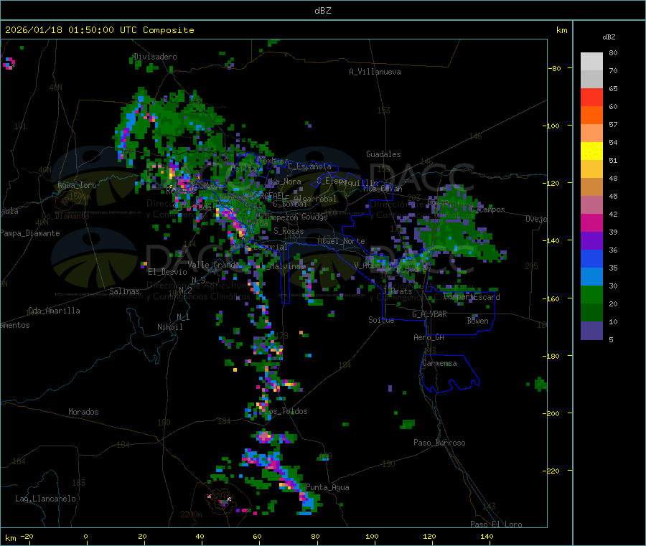Select the Bowen place label
This screenshot has width=646, height=546.
pyautogui.click(x=477, y=321)
